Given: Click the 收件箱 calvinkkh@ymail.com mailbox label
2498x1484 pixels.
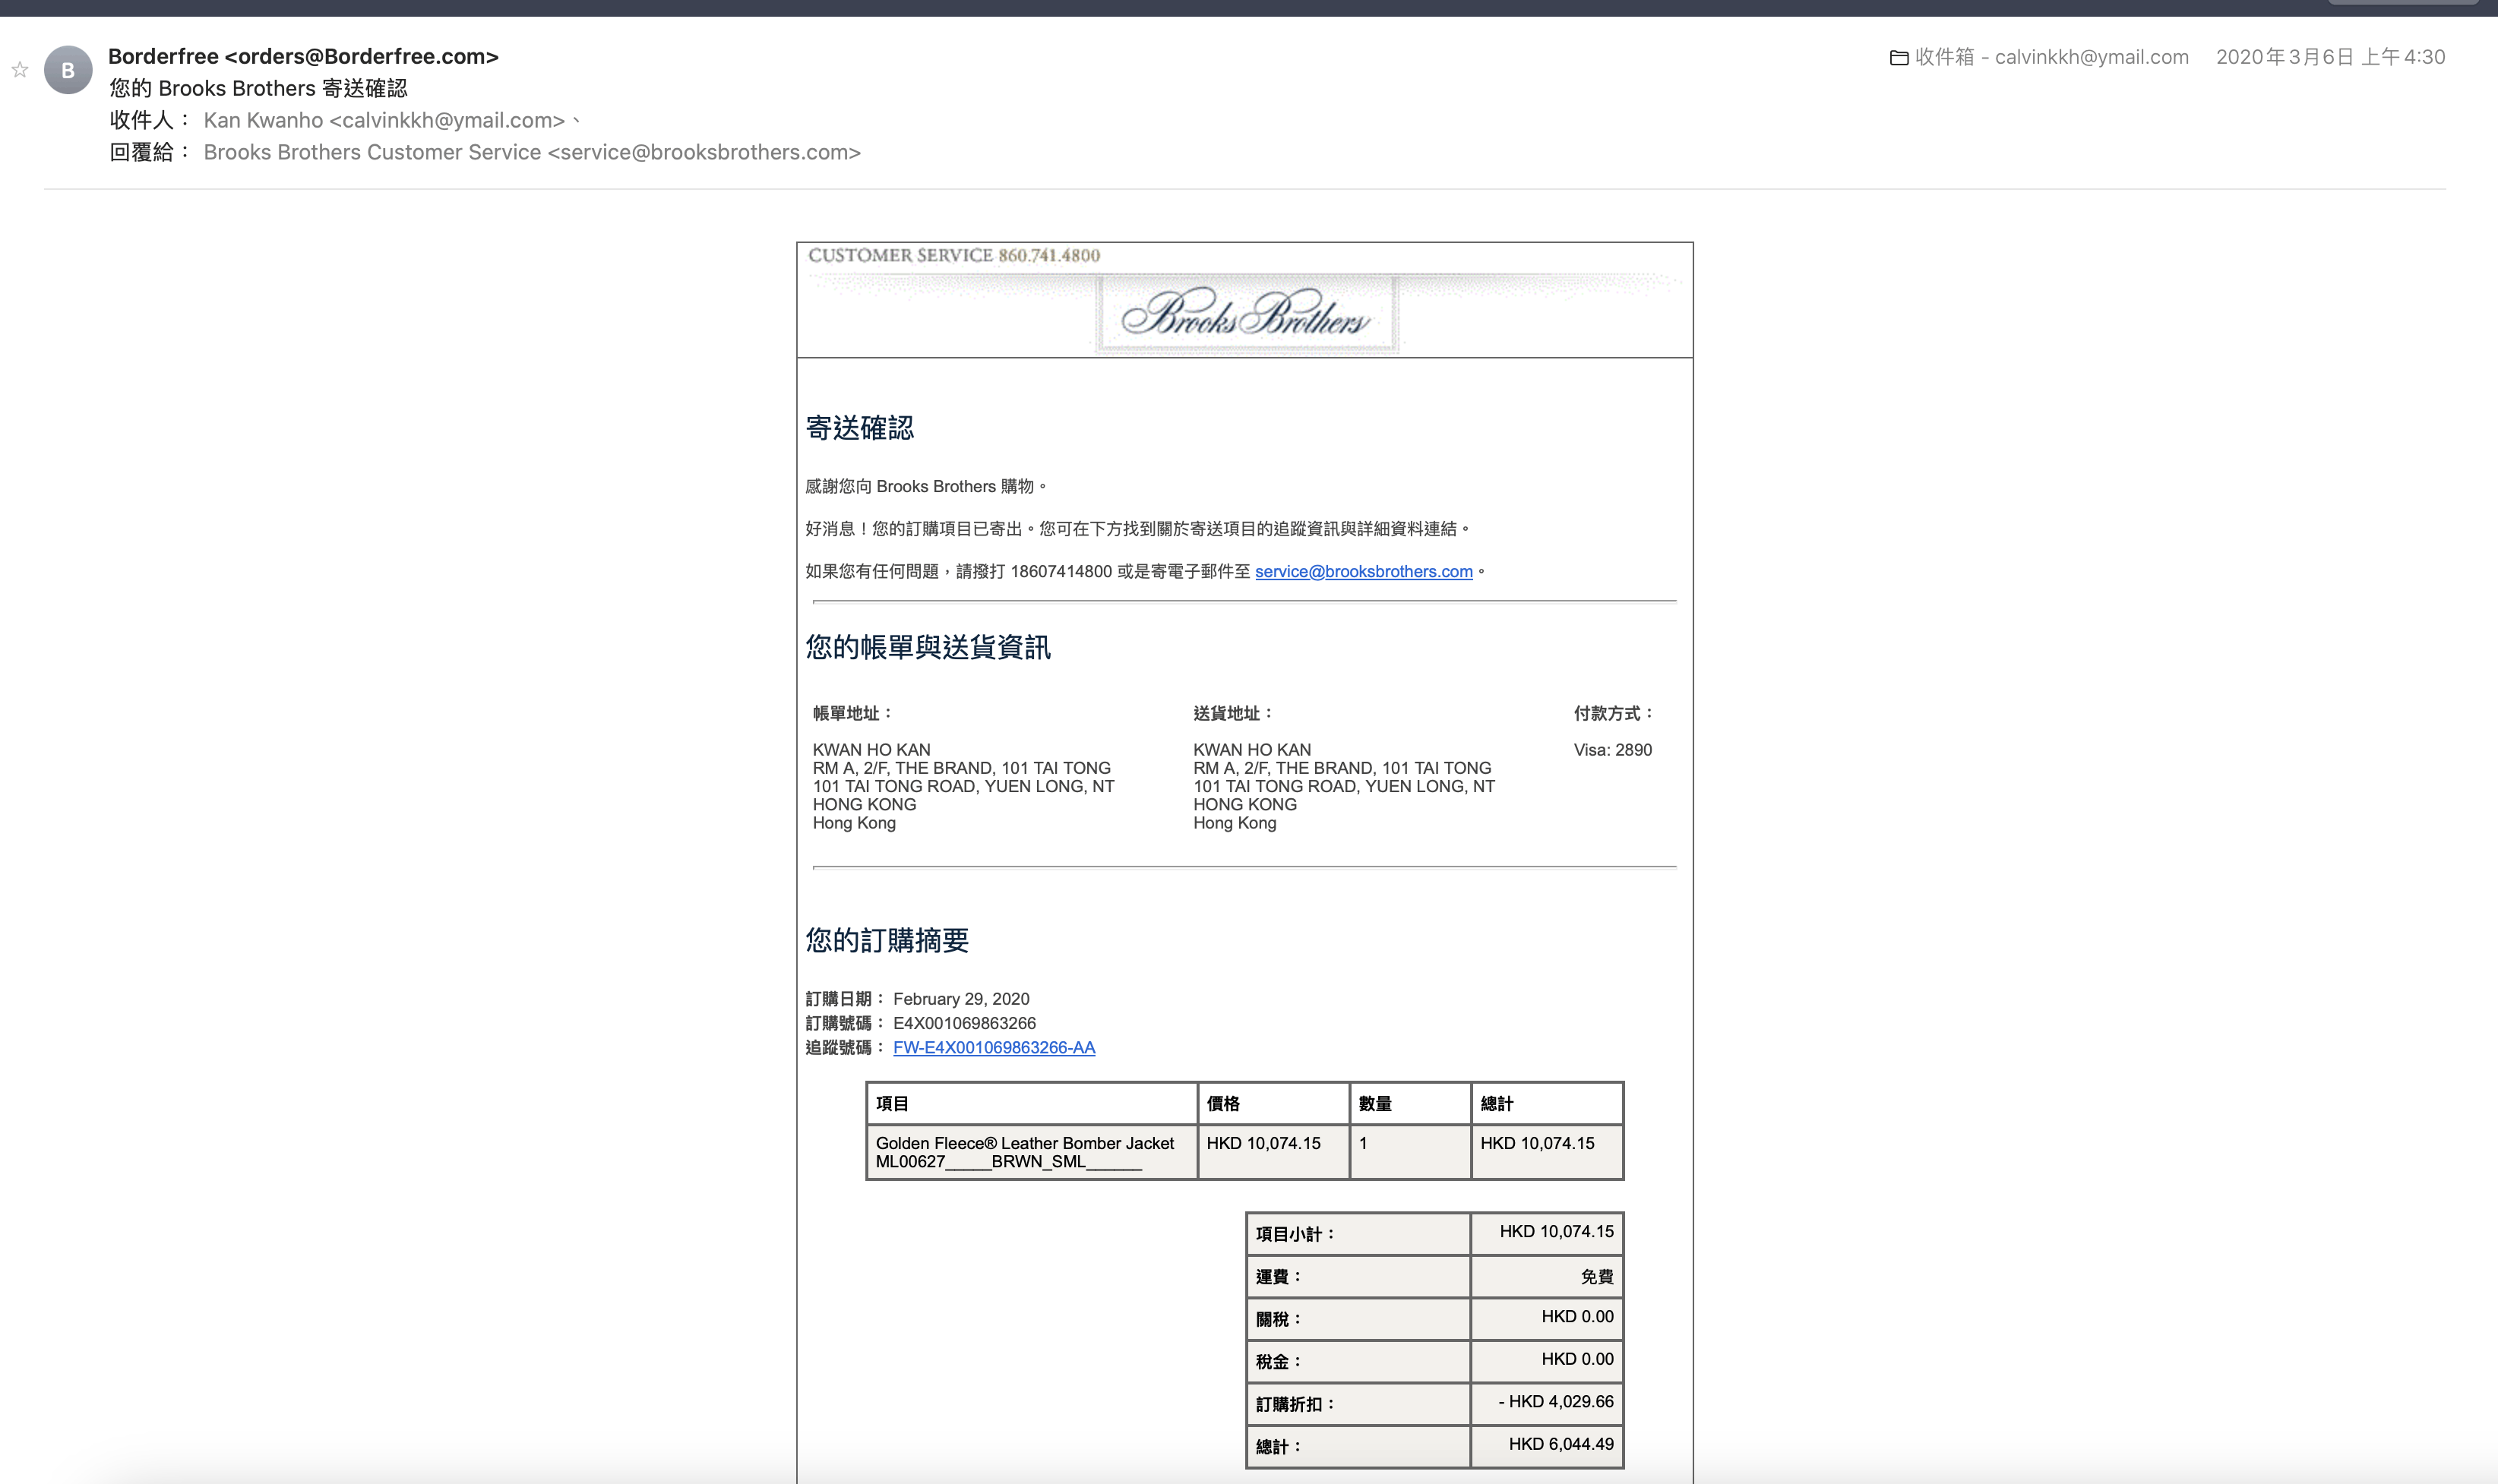Looking at the screenshot, I should click(2051, 57).
